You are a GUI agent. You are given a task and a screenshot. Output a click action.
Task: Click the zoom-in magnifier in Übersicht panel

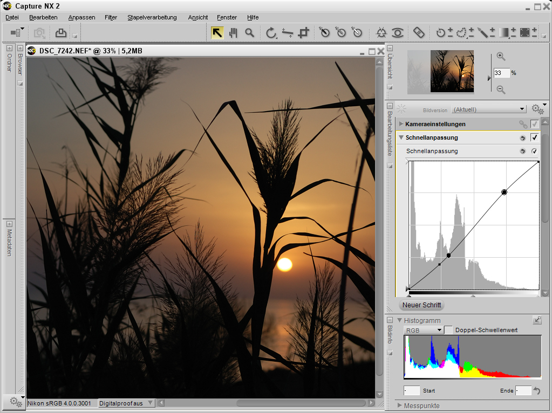[501, 56]
